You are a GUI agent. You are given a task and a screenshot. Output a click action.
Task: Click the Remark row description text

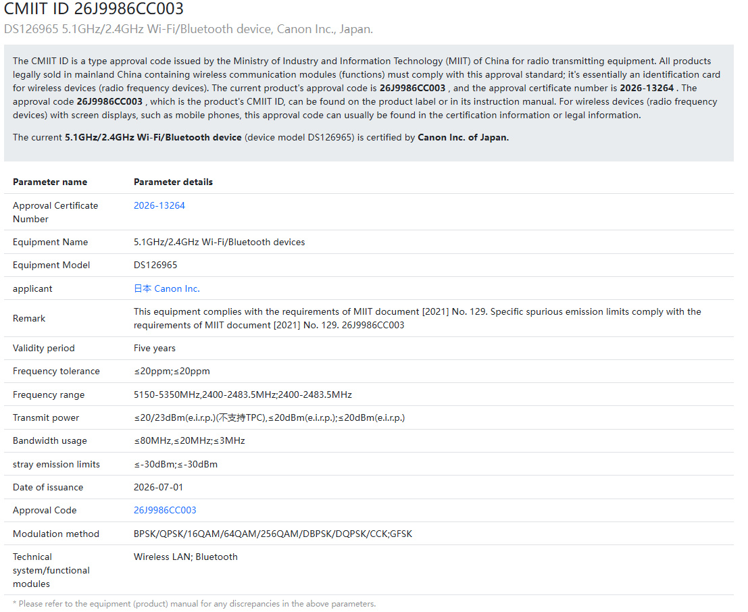[418, 319]
